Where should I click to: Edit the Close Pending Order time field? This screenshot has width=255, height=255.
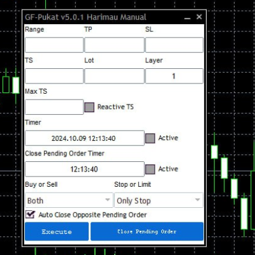[85, 169]
